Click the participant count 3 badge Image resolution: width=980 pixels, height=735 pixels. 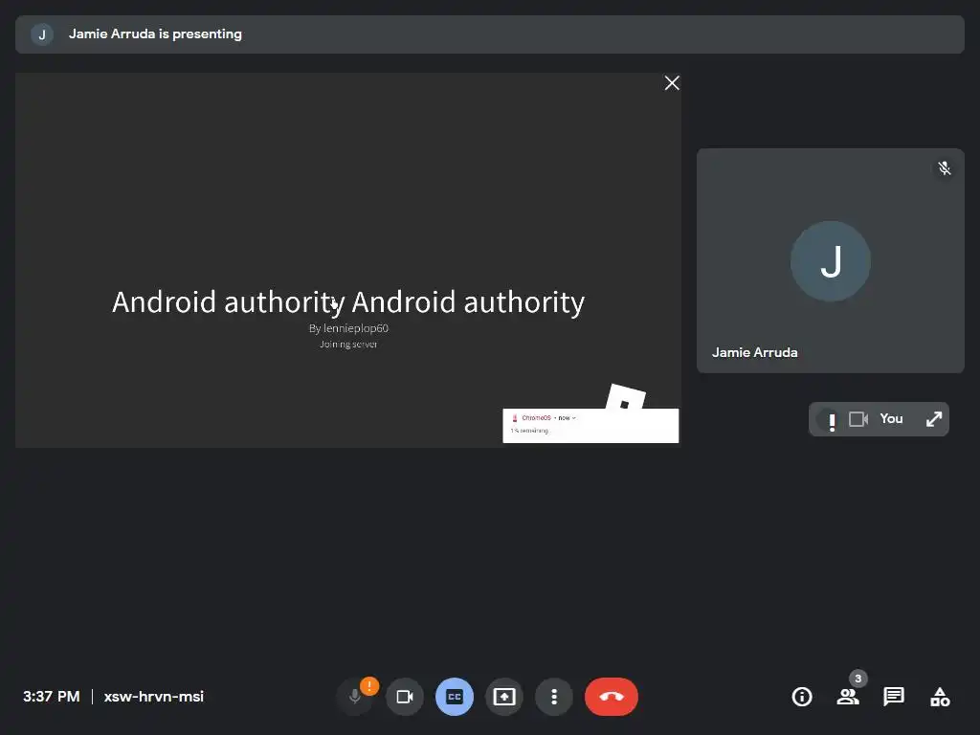click(x=858, y=679)
